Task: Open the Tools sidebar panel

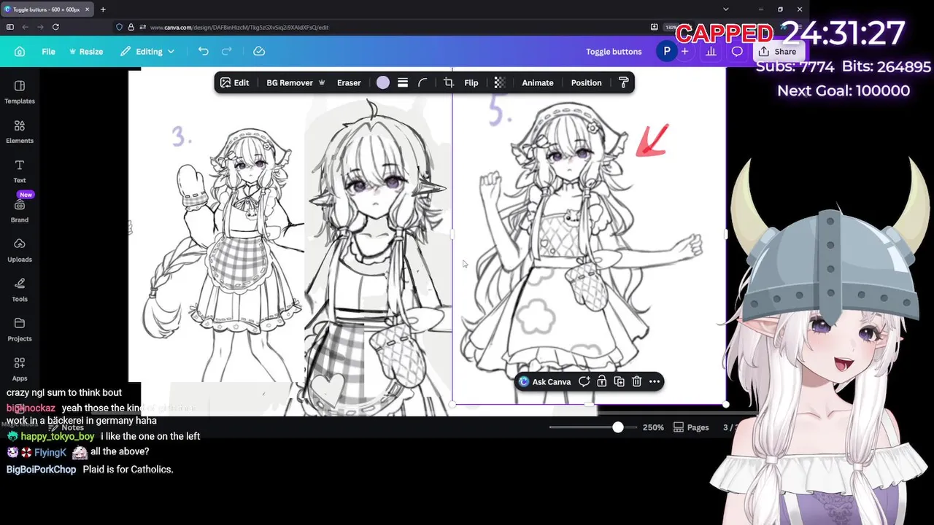Action: pyautogui.click(x=20, y=289)
